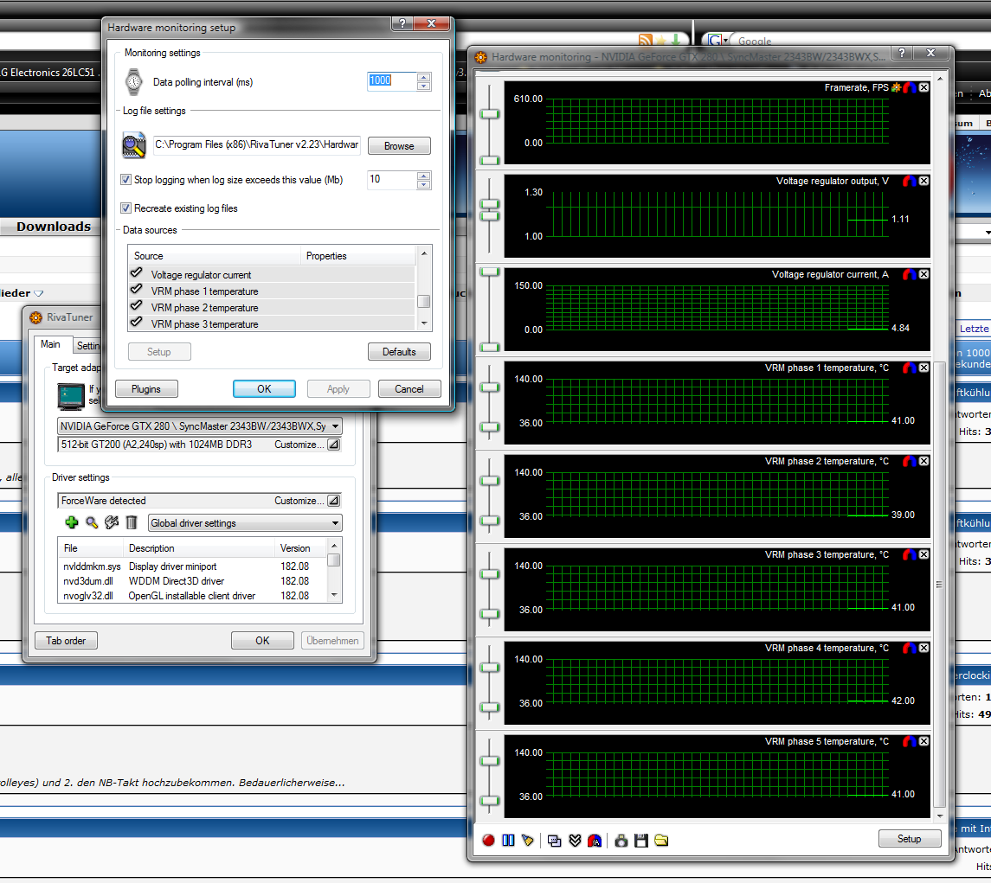Switch to the Main tab in RivaTuner

click(50, 344)
